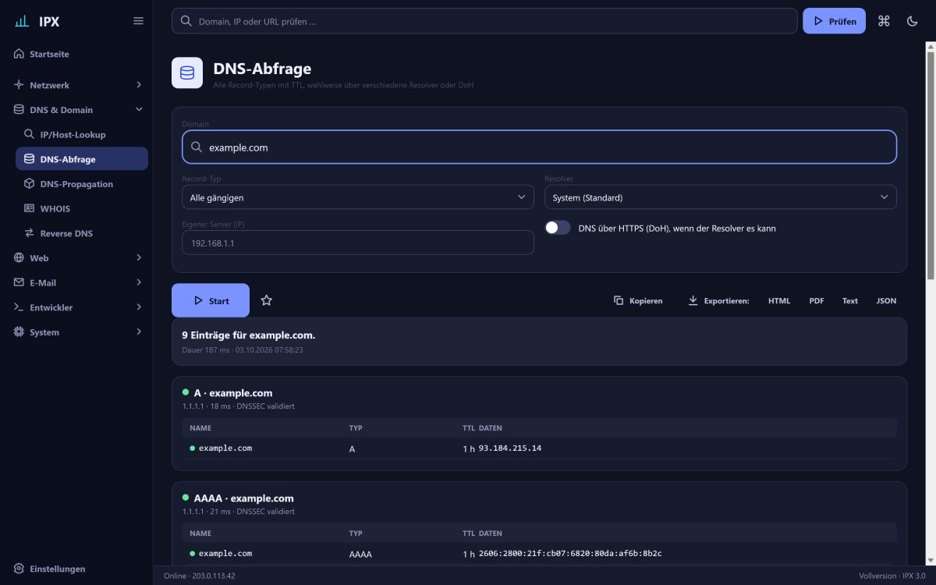Image resolution: width=936 pixels, height=585 pixels.
Task: Click 'Online · 203.0.113.42' status text
Action: click(199, 576)
